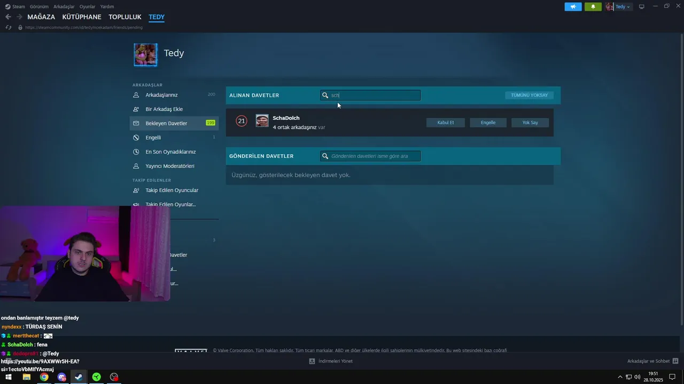Click the Steam logo in the title bar
Viewport: 684px width, 384px height.
pos(7,6)
